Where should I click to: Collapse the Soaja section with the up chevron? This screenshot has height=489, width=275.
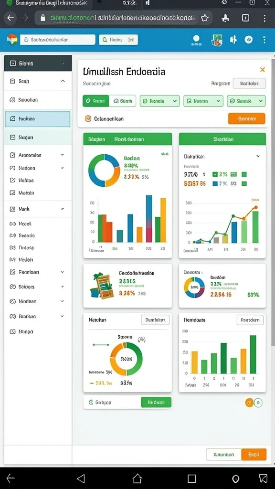(63, 81)
